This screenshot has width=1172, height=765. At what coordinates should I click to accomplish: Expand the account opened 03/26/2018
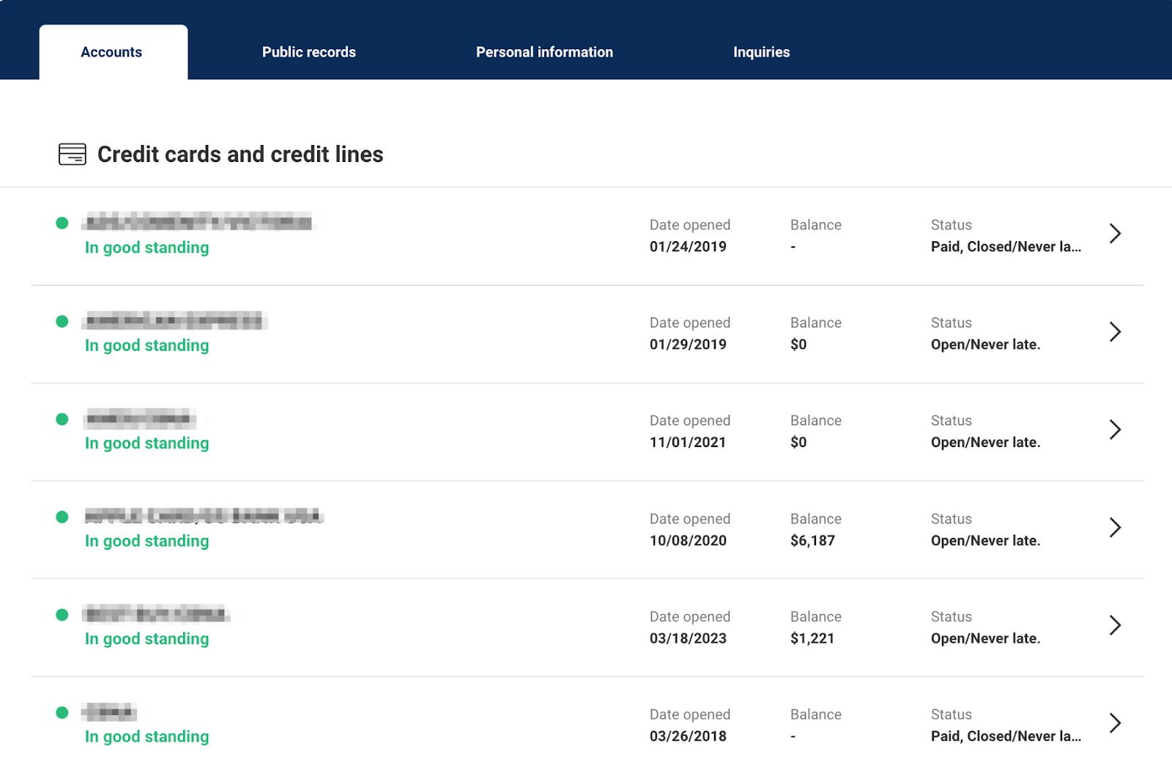click(1115, 723)
